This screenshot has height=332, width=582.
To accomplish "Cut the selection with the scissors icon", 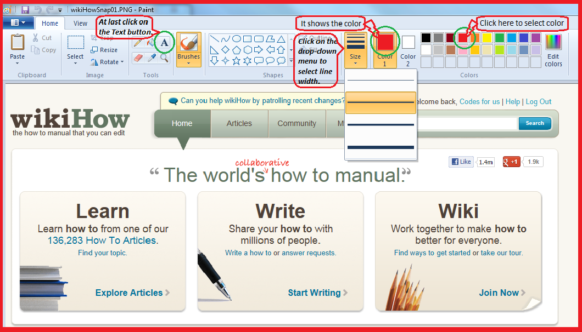I will click(x=36, y=37).
